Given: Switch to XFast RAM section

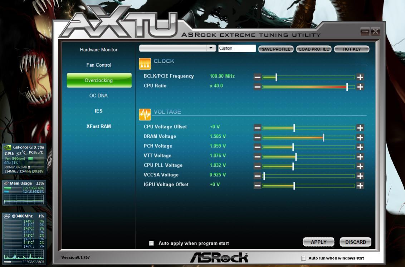Looking at the screenshot, I should [99, 126].
